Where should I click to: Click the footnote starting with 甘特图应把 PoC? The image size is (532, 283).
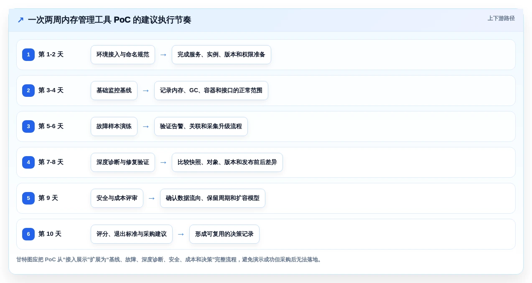pyautogui.click(x=170, y=260)
